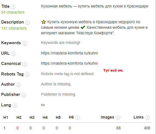This screenshot has height=134, width=156.
Task: Click the red H2 count value 0
Action: (x=17, y=128)
